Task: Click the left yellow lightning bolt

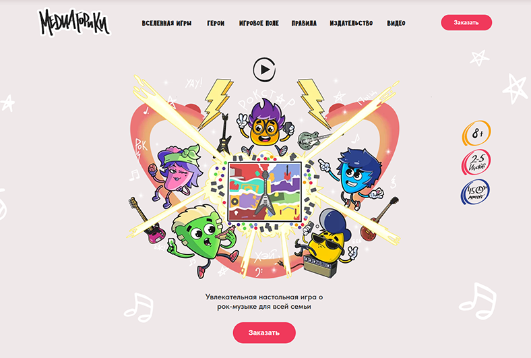Action: pos(216,104)
